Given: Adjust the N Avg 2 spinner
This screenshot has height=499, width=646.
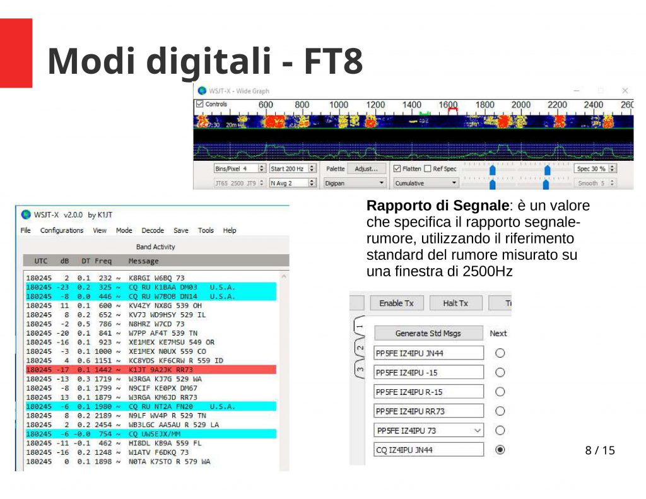Looking at the screenshot, I should click(x=312, y=183).
